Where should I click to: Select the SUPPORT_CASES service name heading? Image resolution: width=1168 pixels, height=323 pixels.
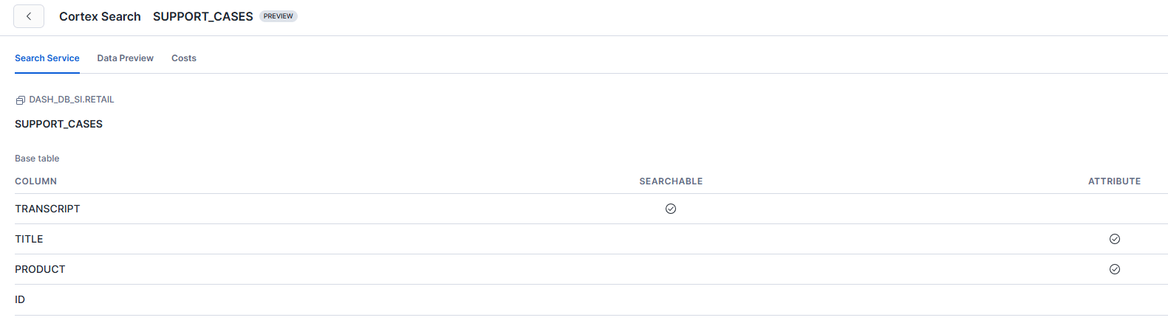59,124
